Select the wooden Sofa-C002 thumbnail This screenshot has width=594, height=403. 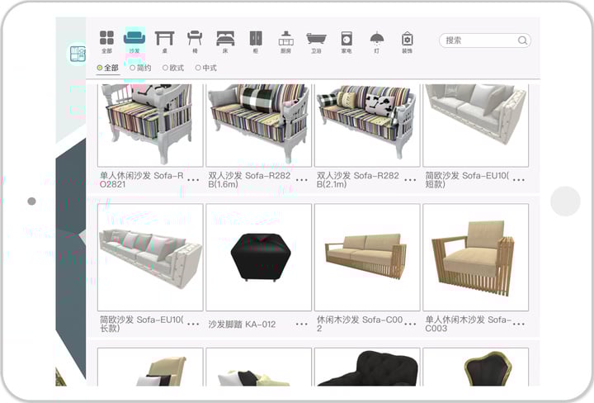(x=367, y=258)
